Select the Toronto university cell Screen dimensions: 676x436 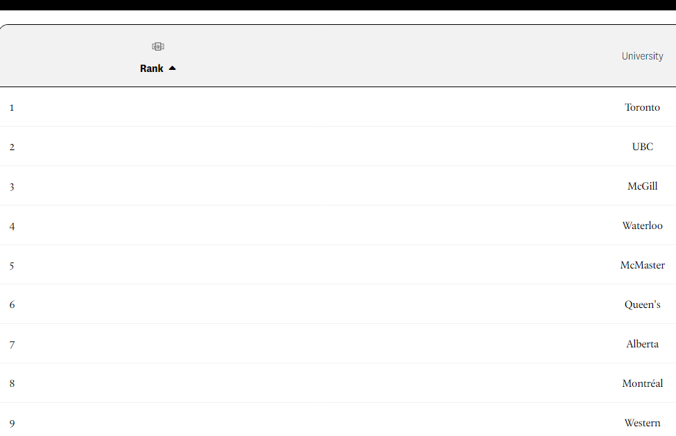(x=642, y=107)
